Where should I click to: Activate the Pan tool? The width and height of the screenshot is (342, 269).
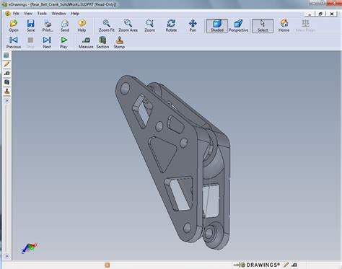(x=193, y=26)
